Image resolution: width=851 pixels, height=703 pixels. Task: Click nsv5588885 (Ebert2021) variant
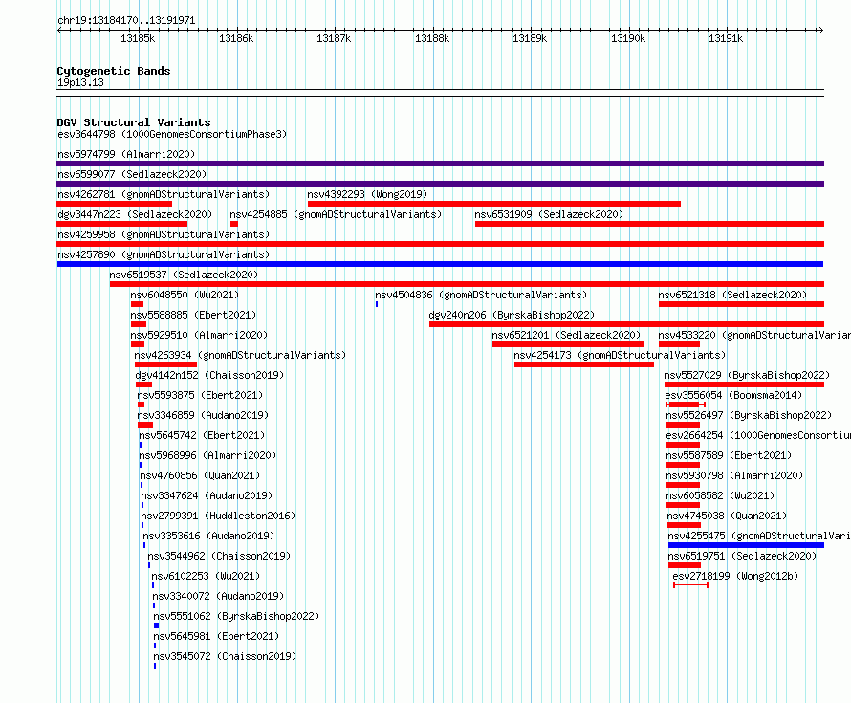click(x=193, y=315)
